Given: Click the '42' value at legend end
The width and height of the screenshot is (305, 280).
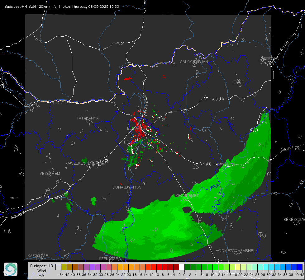Looking at the screenshot, I should pos(302,275).
